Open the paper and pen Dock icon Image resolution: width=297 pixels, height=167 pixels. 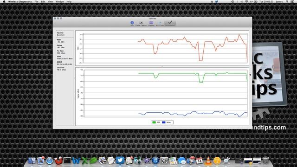point(111,161)
